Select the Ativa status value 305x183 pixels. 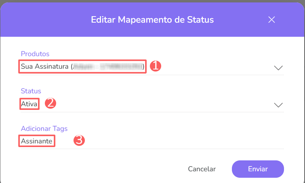[x=29, y=104]
